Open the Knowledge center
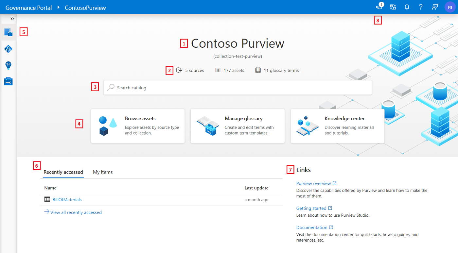Viewport: 458px width, 253px height. click(337, 126)
